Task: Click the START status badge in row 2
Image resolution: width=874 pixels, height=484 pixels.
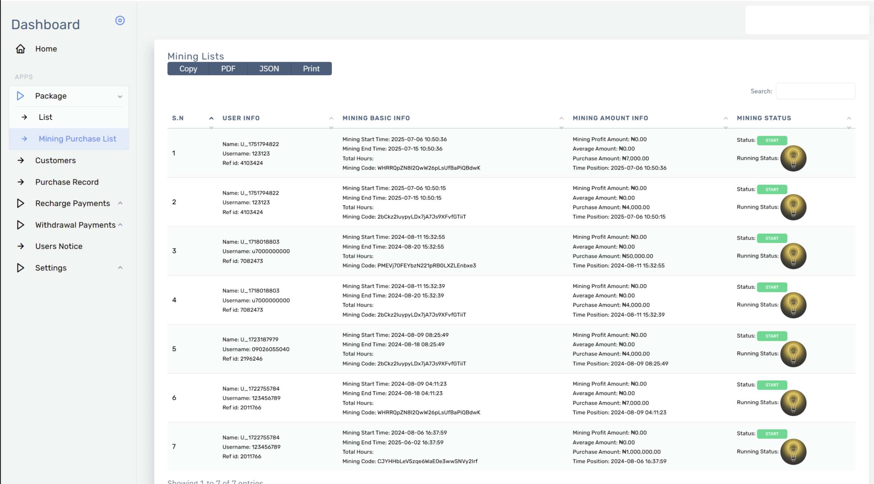Action: click(772, 189)
